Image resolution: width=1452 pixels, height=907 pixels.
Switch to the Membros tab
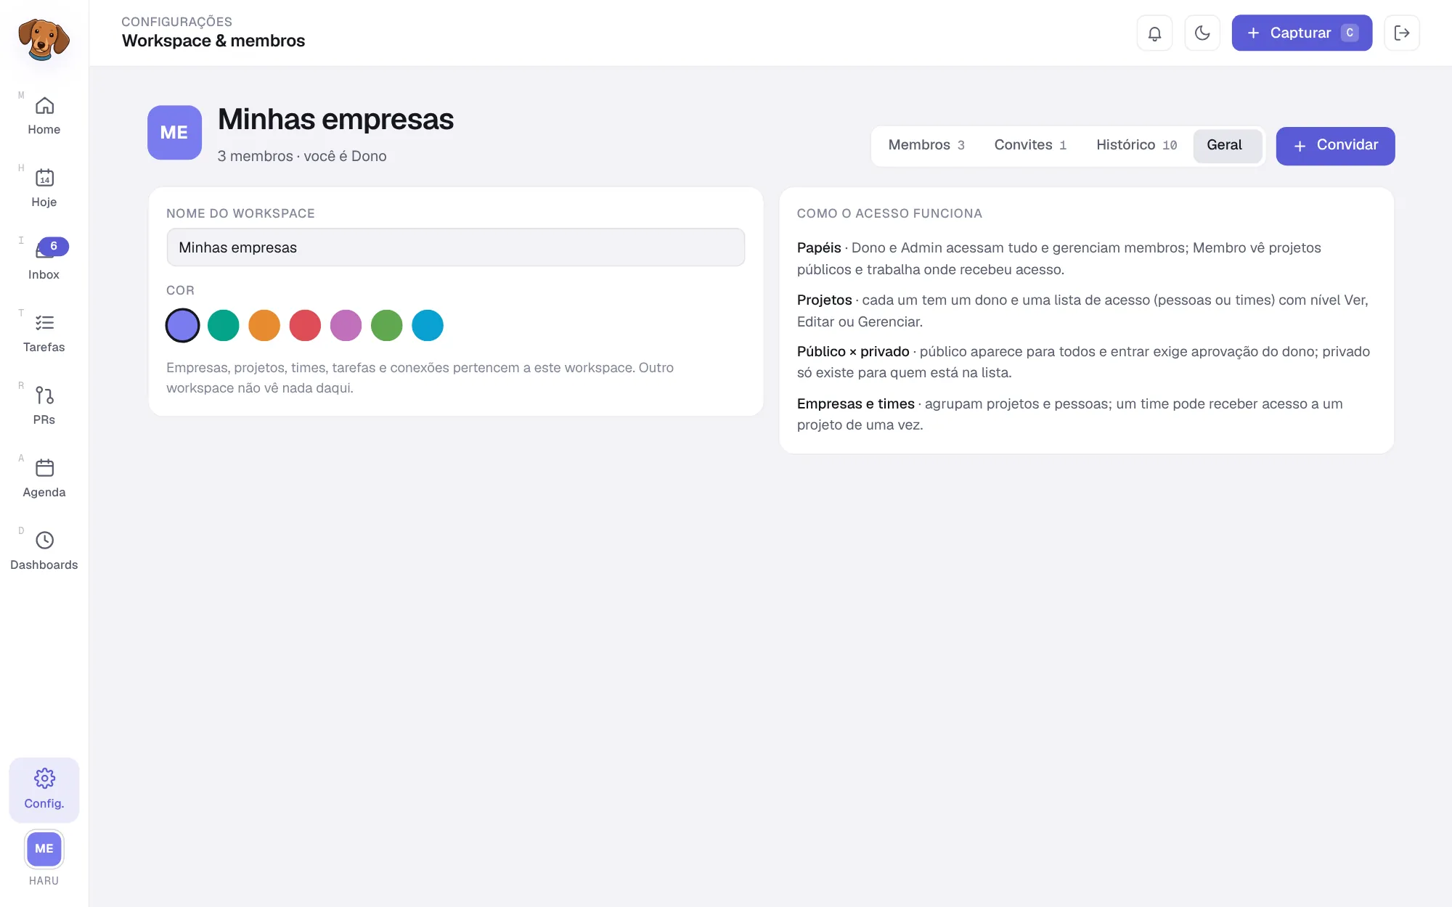pos(926,145)
